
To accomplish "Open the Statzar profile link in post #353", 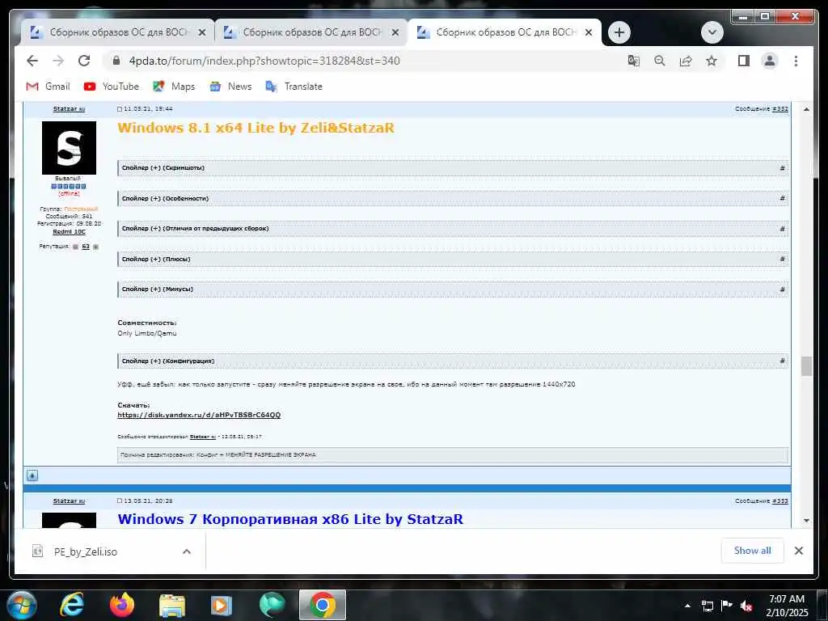I will click(x=70, y=501).
